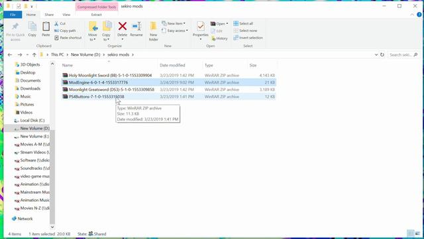Click Paste shortcut in the ribbon
This screenshot has width=424, height=239.
pyautogui.click(x=68, y=38)
